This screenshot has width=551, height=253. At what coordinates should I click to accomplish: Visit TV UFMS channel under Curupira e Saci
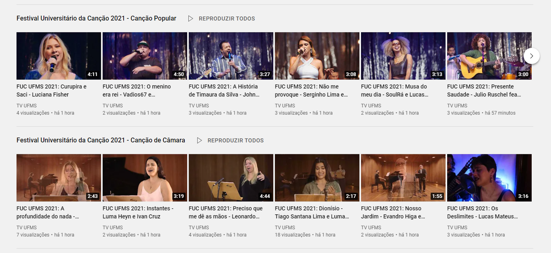(x=27, y=106)
